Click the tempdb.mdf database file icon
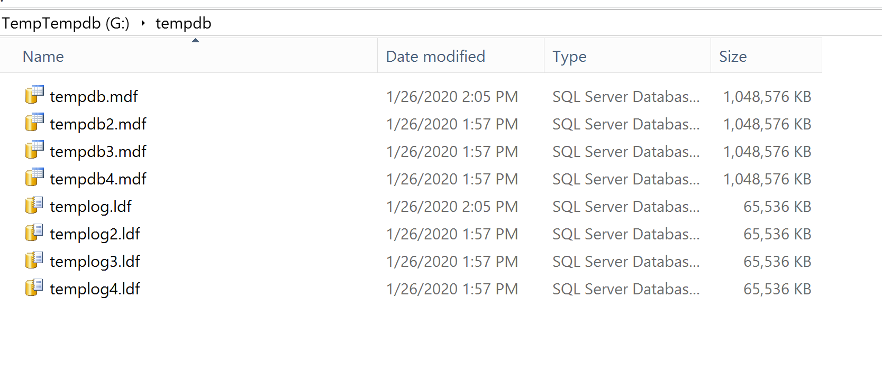The image size is (882, 371). 34,95
